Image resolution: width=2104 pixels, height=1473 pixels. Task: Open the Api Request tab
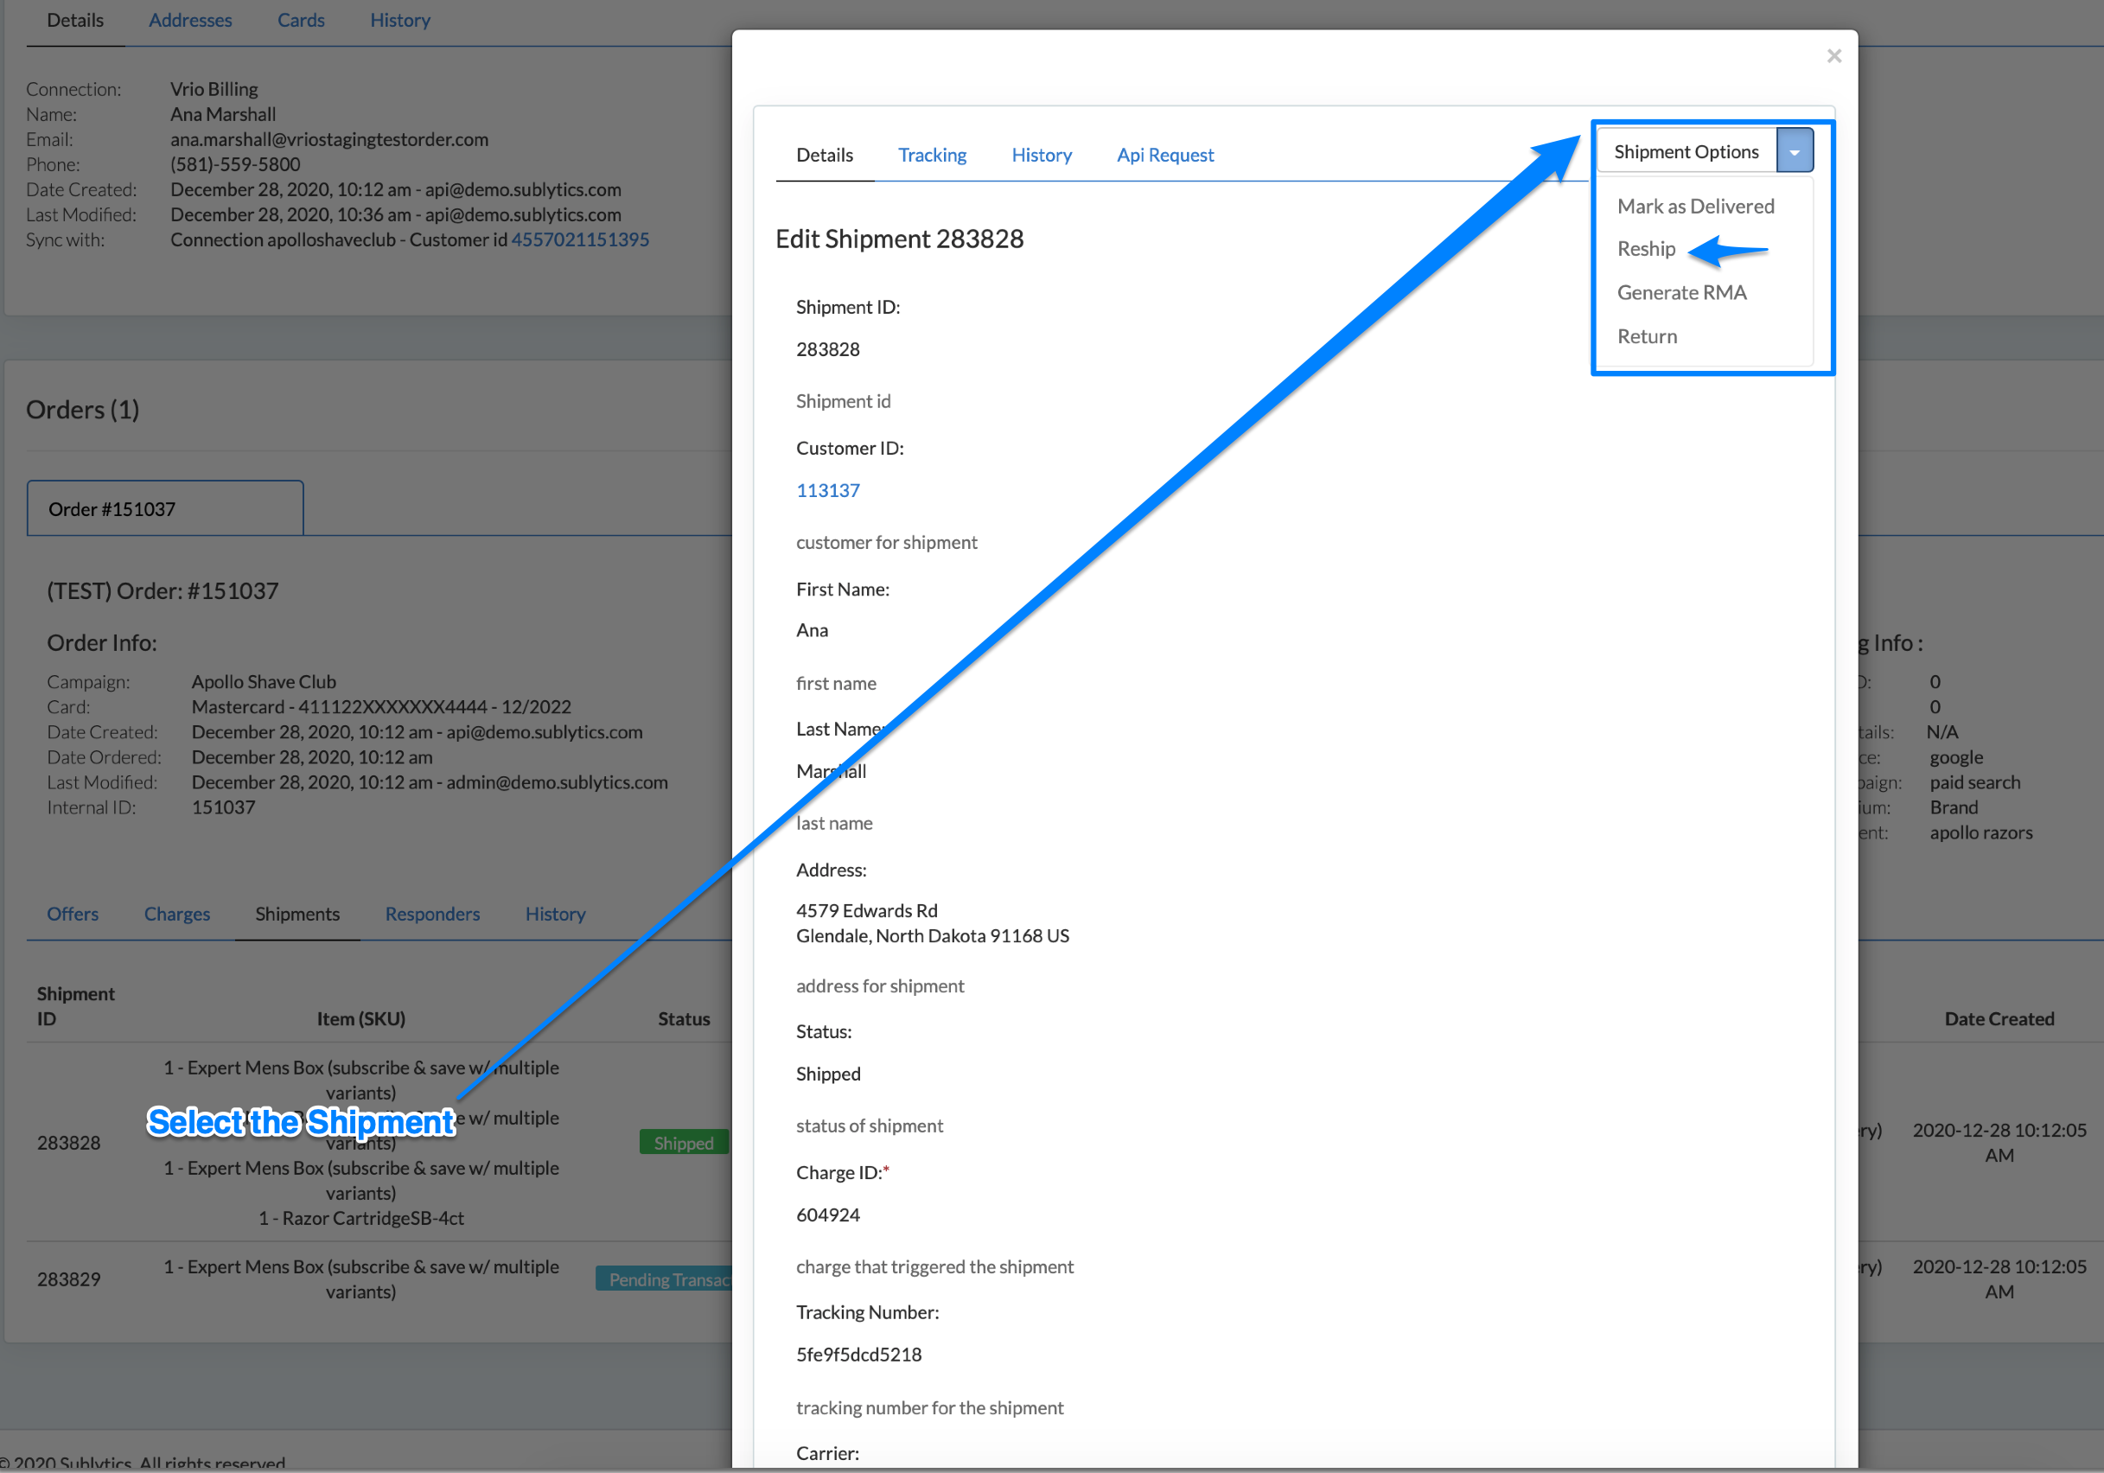(x=1164, y=155)
